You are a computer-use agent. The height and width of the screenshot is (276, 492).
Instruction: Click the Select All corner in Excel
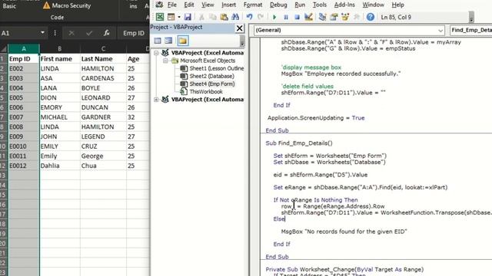point(4,49)
